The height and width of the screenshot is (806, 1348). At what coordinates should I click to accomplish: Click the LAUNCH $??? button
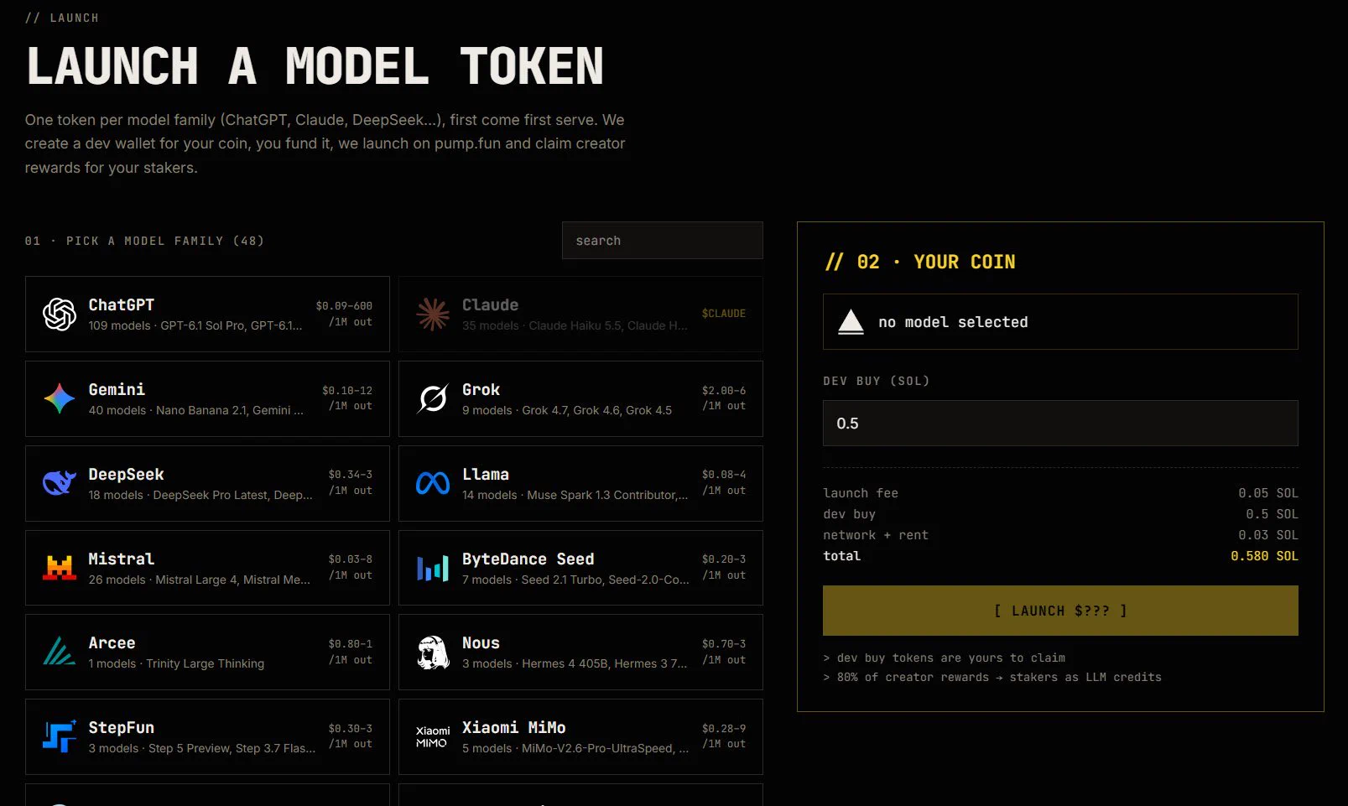click(x=1060, y=611)
